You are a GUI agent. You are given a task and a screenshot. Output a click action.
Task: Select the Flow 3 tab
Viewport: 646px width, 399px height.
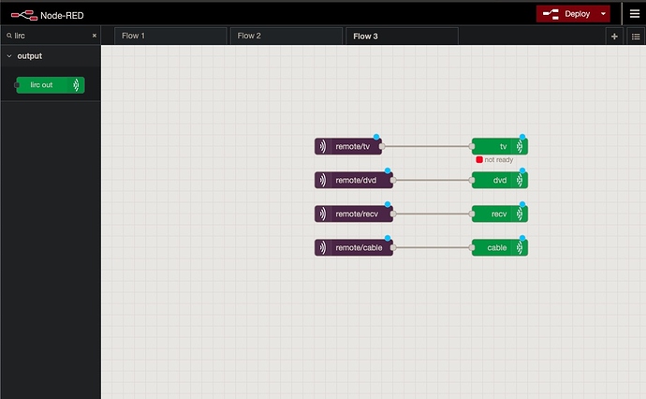click(x=402, y=36)
